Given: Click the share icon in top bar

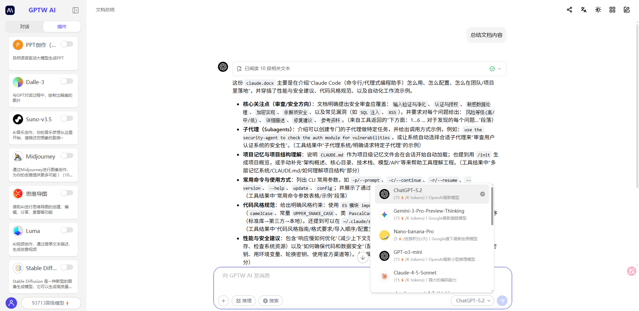Looking at the screenshot, I should pyautogui.click(x=569, y=10).
